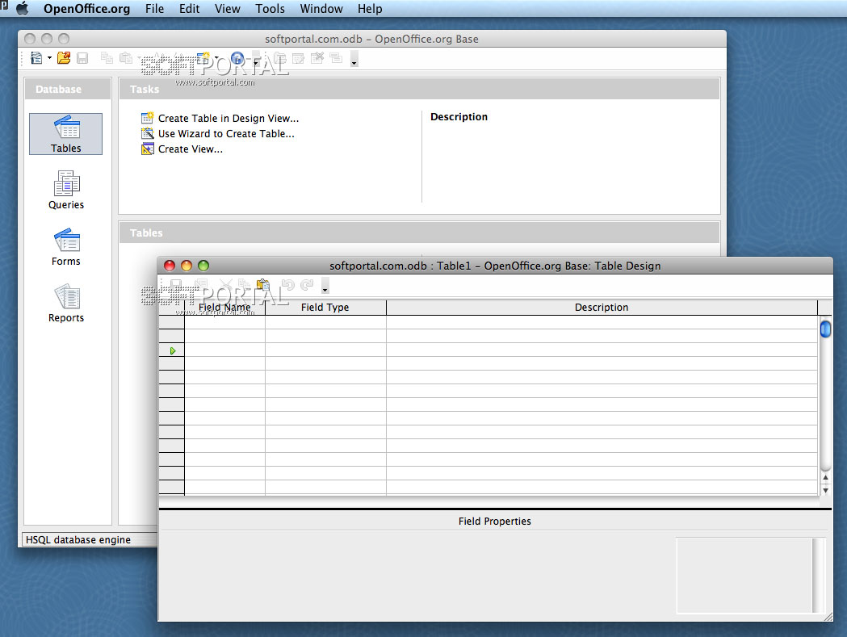847x637 pixels.
Task: Click the Cut scissors icon in Table Design
Action: (x=226, y=285)
